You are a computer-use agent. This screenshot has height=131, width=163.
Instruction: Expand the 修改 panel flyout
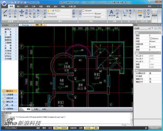(x=31, y=22)
